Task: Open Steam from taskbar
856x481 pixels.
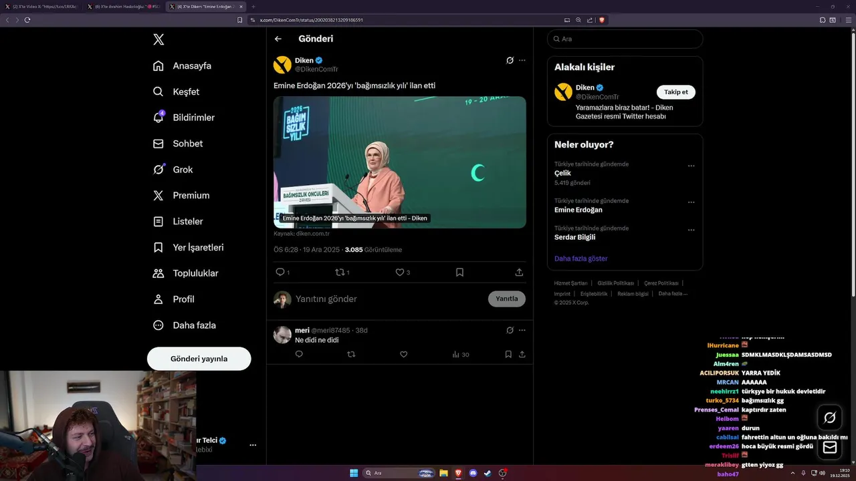Action: (488, 473)
